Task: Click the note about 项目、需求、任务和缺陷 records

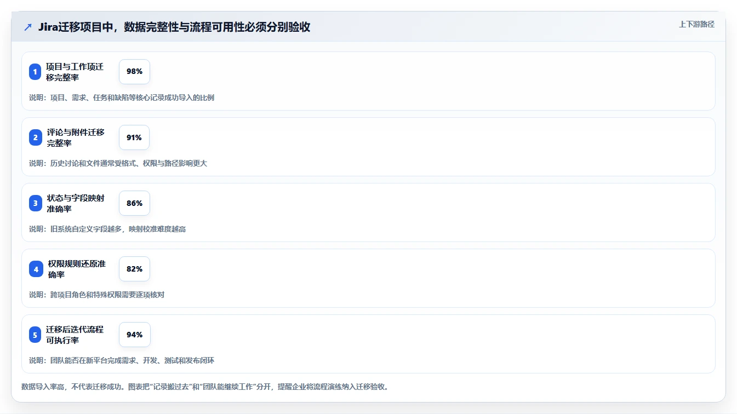Action: (x=122, y=97)
